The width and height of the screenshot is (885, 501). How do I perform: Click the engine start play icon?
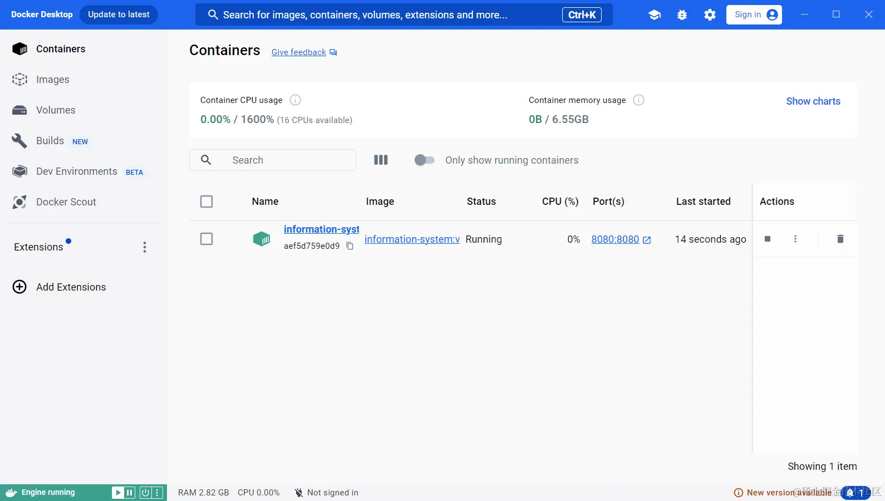pos(117,493)
